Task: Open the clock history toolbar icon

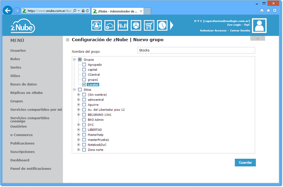Action: point(162,26)
